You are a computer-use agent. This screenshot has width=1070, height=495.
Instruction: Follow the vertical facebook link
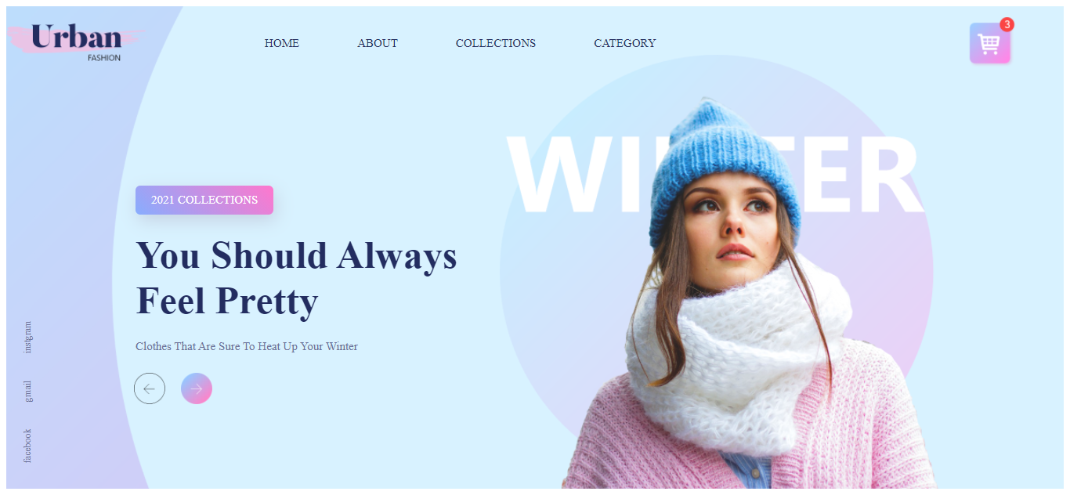(28, 446)
